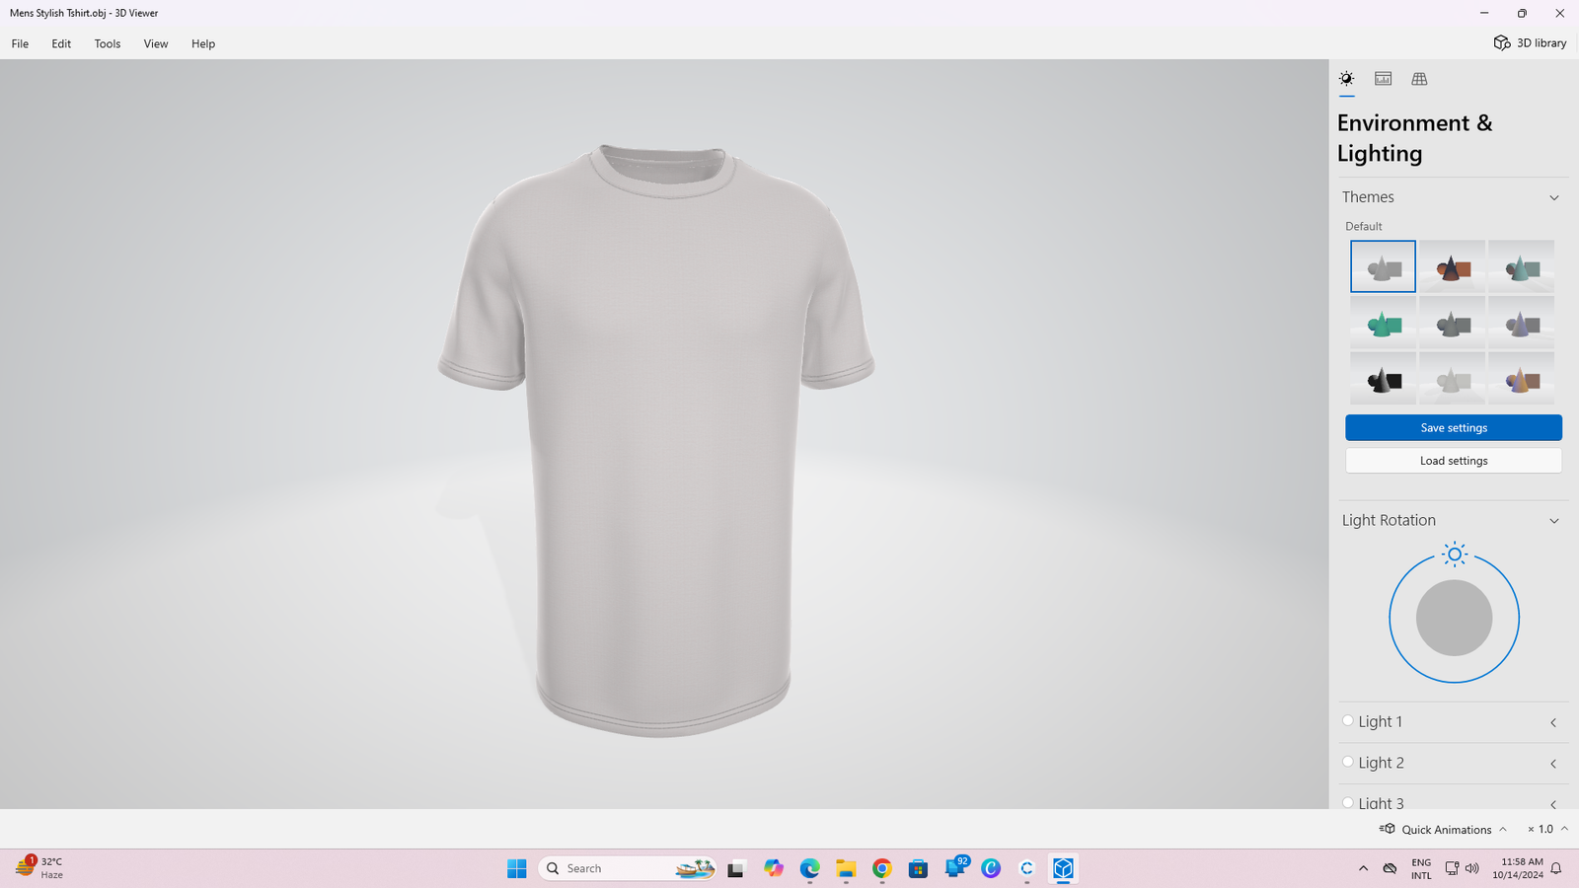Open Windows Start menu
This screenshot has width=1579, height=888.
pyautogui.click(x=516, y=868)
